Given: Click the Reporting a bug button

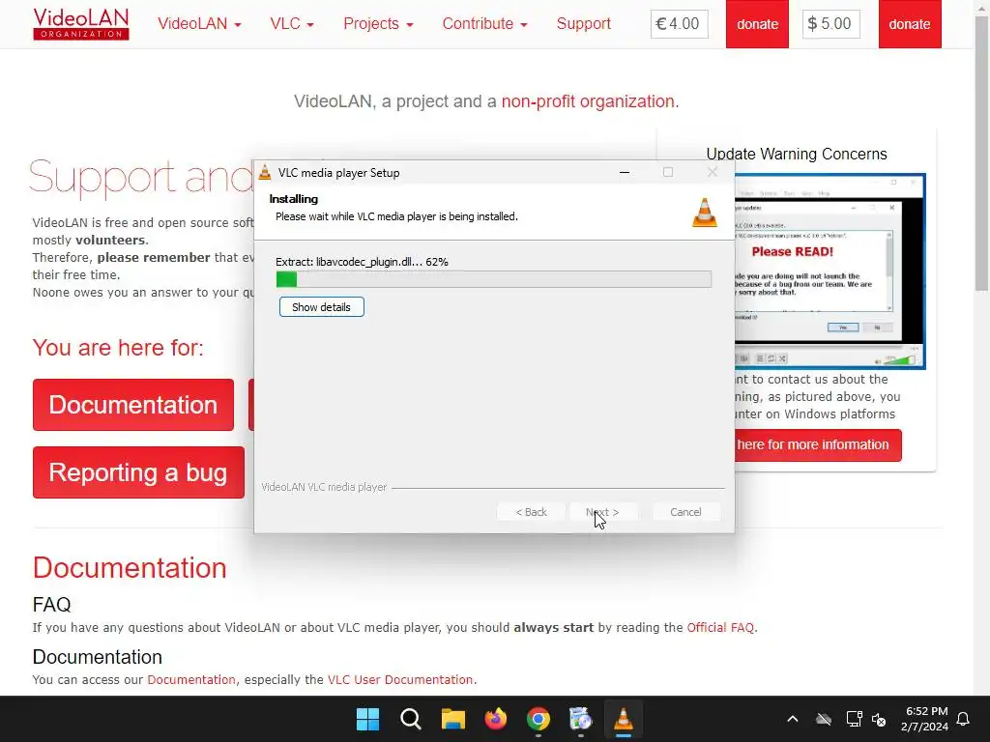Looking at the screenshot, I should coord(138,472).
